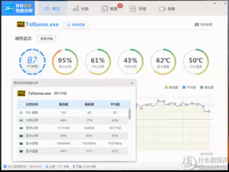The height and width of the screenshot is (172, 229).
Task: Click the memory maximum value 46%
Action: point(63,120)
